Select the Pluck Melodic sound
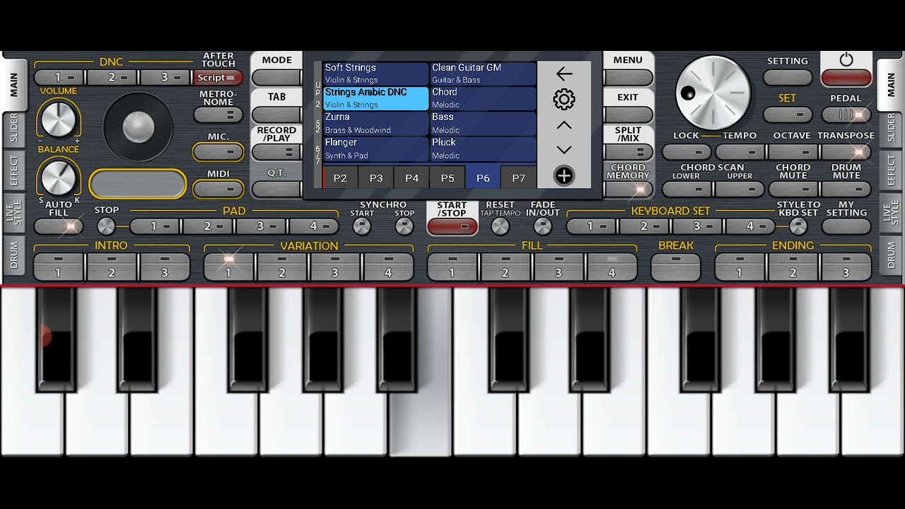The height and width of the screenshot is (509, 905). point(483,148)
